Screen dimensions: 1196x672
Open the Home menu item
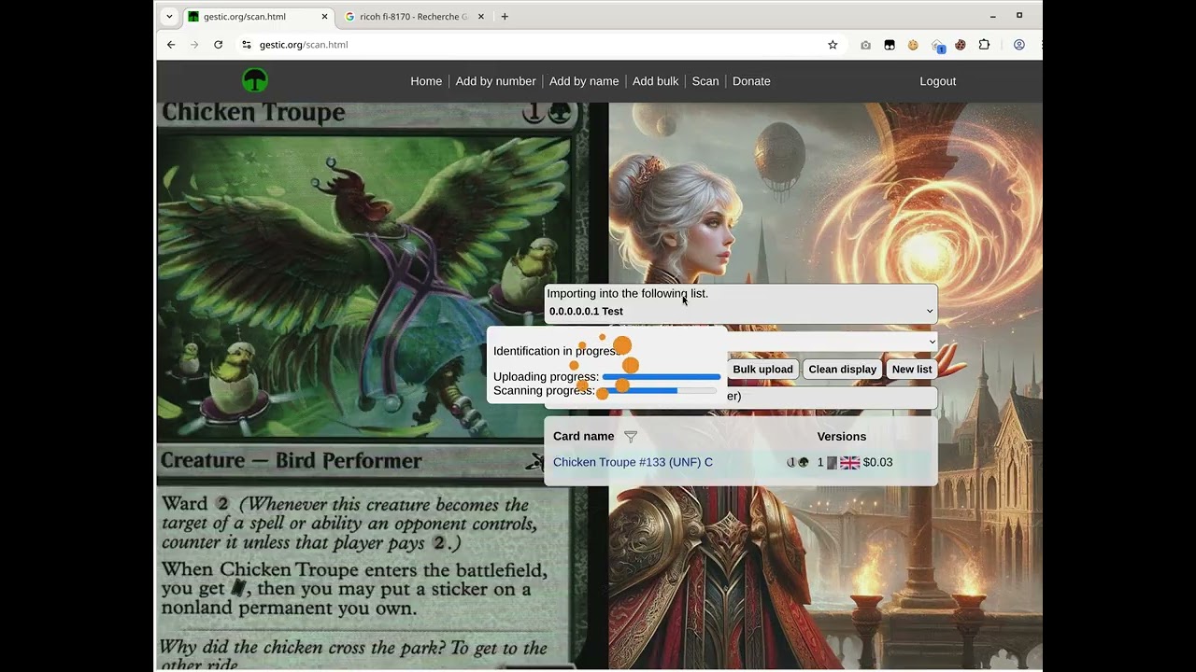click(426, 81)
